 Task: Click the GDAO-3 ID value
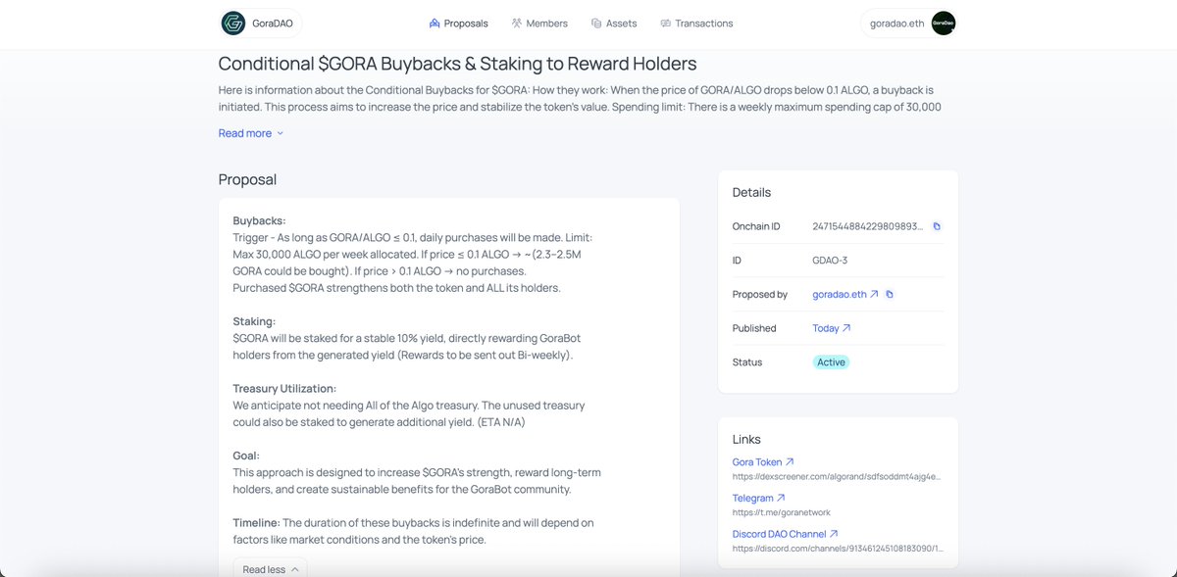tap(830, 261)
